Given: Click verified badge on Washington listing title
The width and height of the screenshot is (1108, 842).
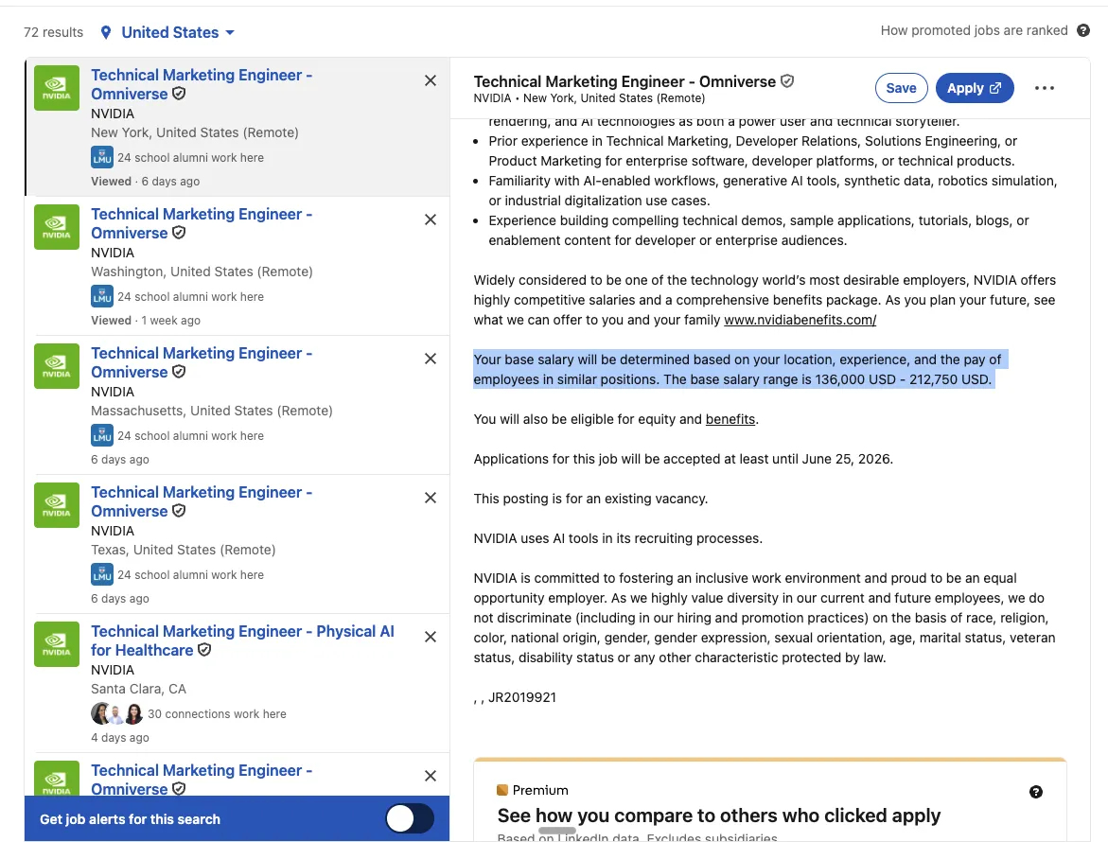Looking at the screenshot, I should 179,233.
